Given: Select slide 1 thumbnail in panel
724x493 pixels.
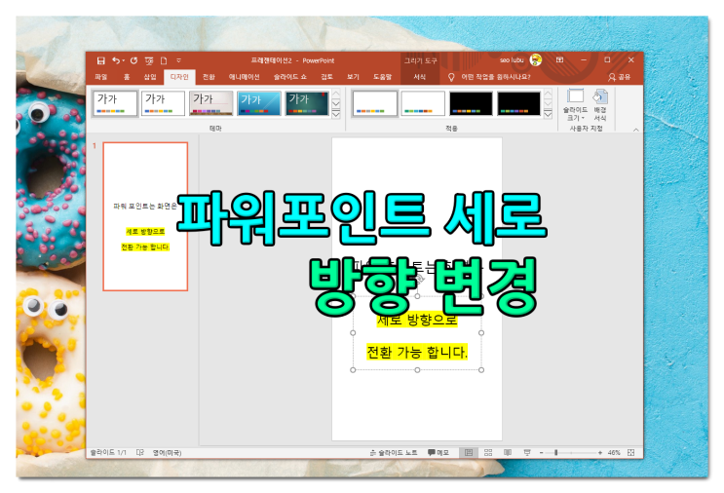Looking at the screenshot, I should (145, 216).
